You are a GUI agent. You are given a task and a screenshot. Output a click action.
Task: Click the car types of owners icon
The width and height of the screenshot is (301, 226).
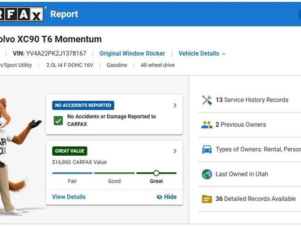pyautogui.click(x=207, y=149)
